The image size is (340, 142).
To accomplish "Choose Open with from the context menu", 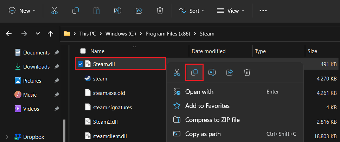I will (235, 92).
